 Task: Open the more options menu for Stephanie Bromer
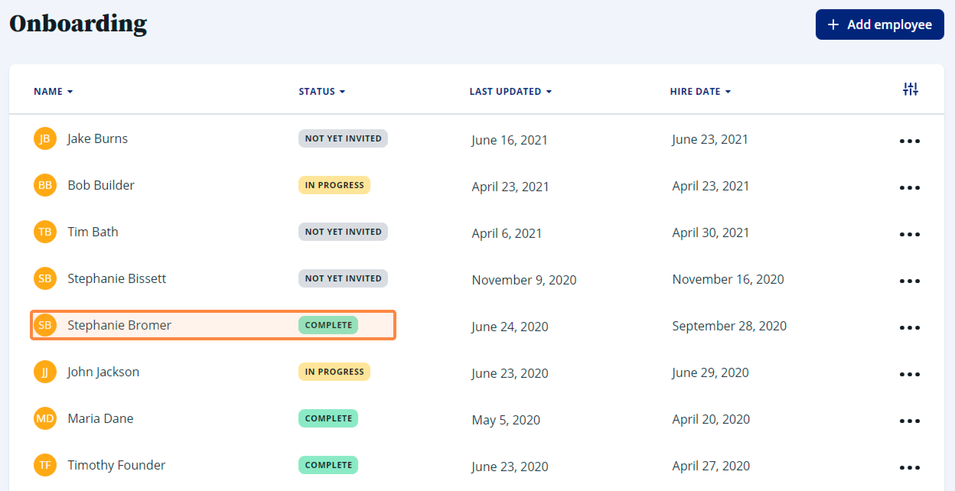pos(909,328)
